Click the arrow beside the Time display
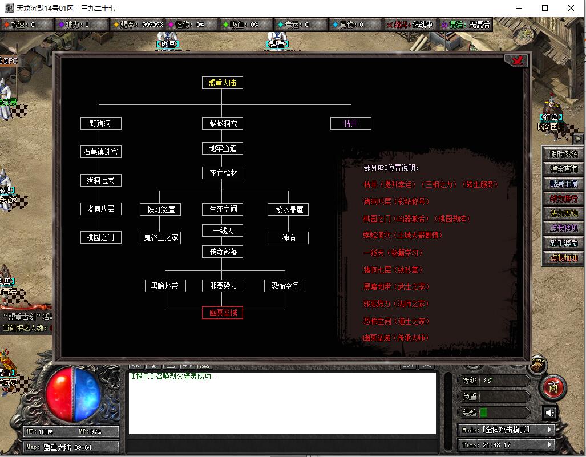 click(x=549, y=444)
